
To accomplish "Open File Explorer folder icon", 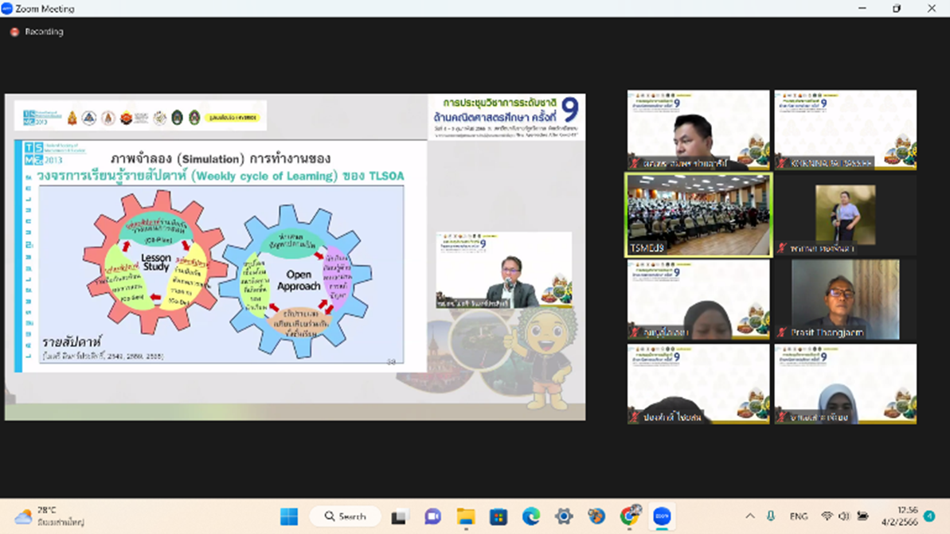I will tap(466, 516).
